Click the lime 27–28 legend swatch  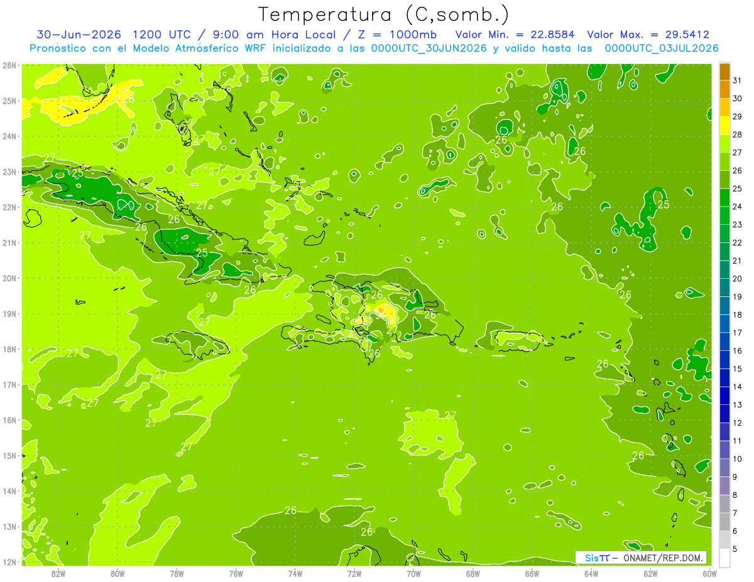[x=724, y=143]
